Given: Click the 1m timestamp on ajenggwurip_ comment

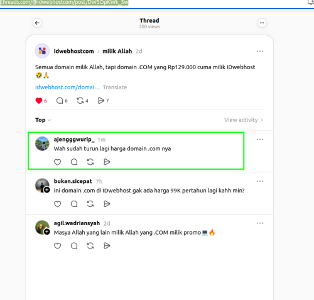Looking at the screenshot, I should click(x=102, y=140).
